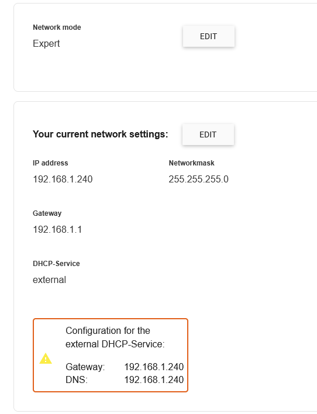Select the DHCP-Service value 'external'

click(x=49, y=280)
